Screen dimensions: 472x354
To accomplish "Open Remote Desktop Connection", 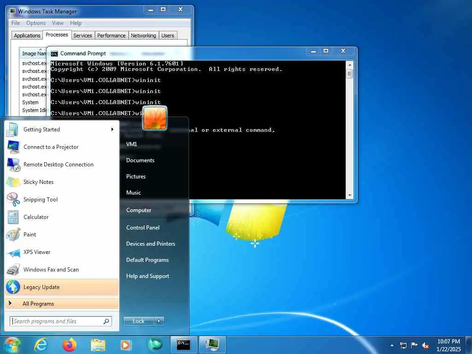I will (x=62, y=165).
